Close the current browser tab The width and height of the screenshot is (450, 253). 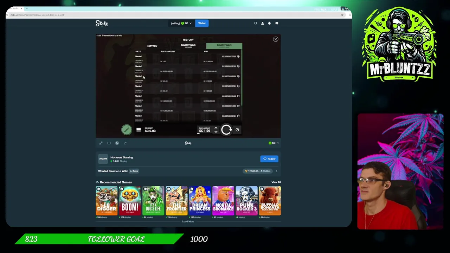click(x=21, y=8)
